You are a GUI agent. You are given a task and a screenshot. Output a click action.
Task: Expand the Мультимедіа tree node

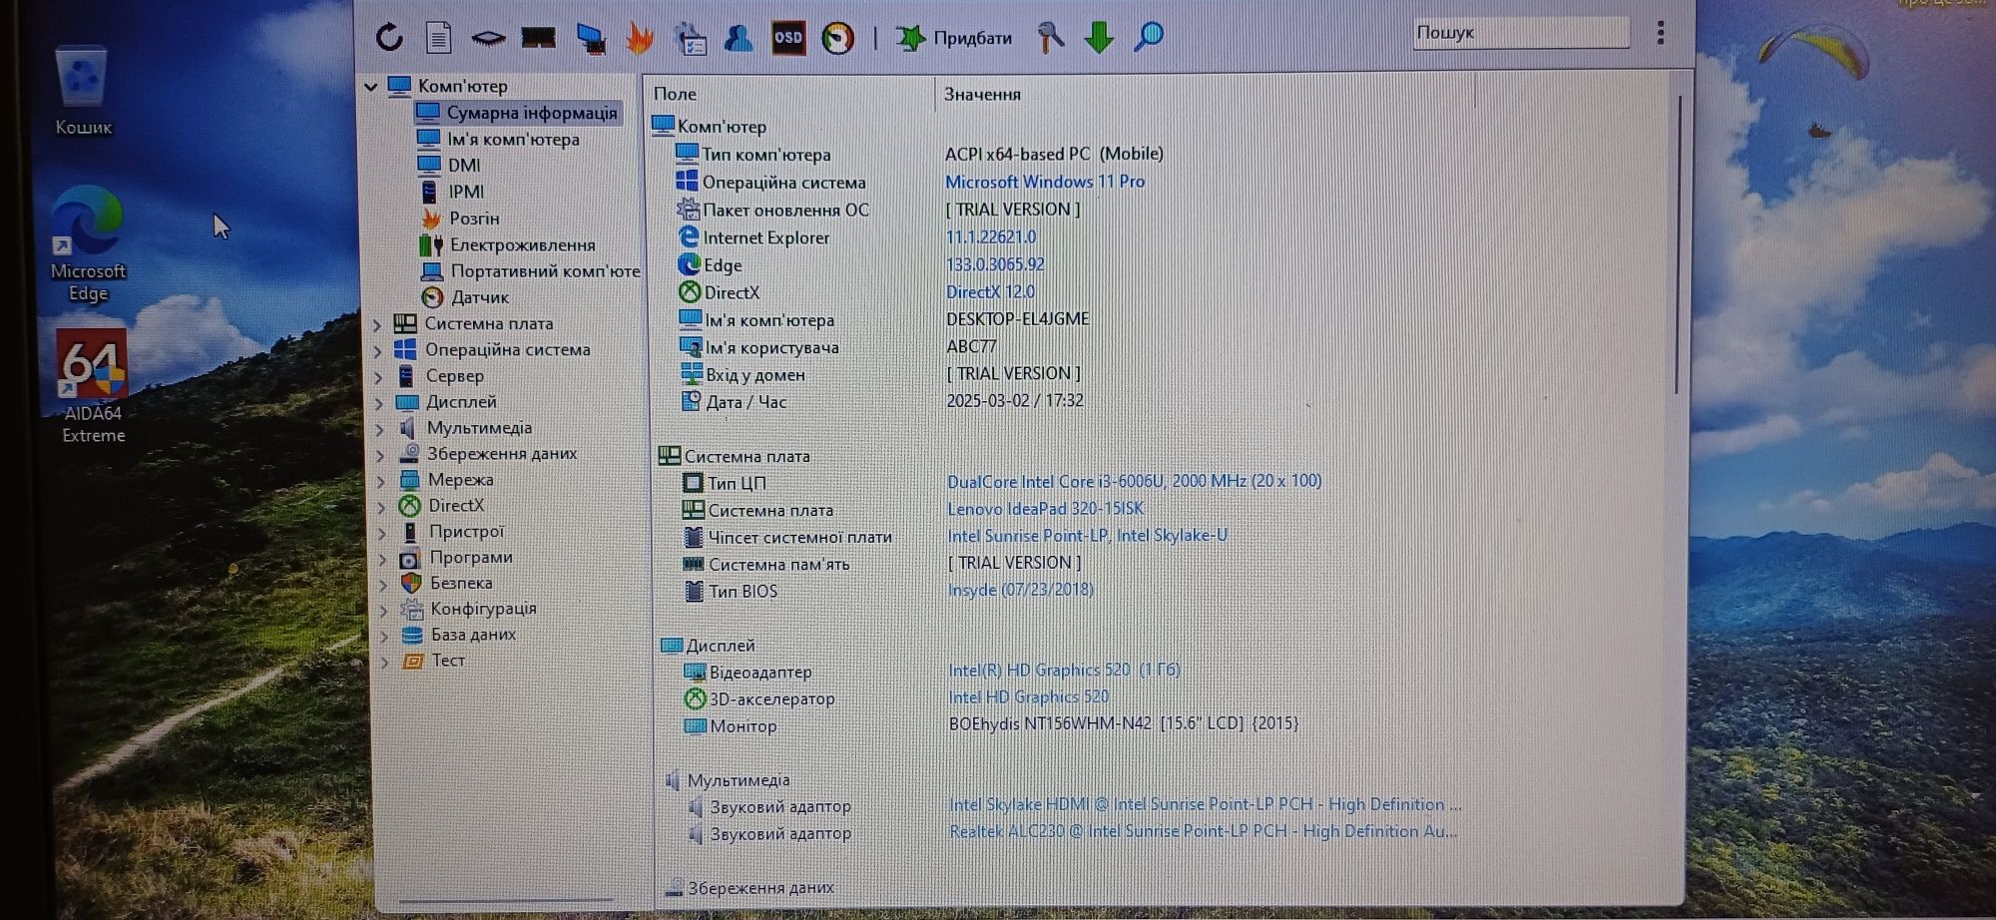pyautogui.click(x=379, y=428)
